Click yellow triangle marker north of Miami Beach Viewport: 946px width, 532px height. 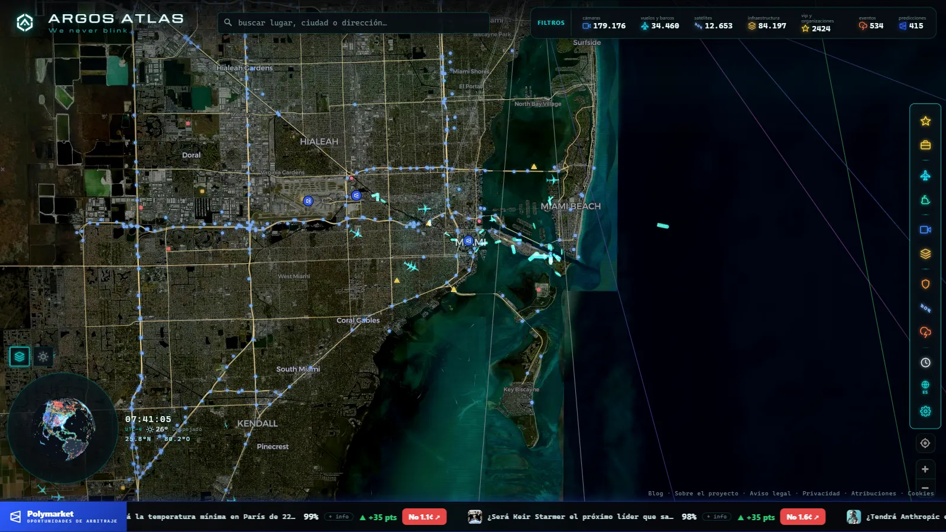point(534,167)
